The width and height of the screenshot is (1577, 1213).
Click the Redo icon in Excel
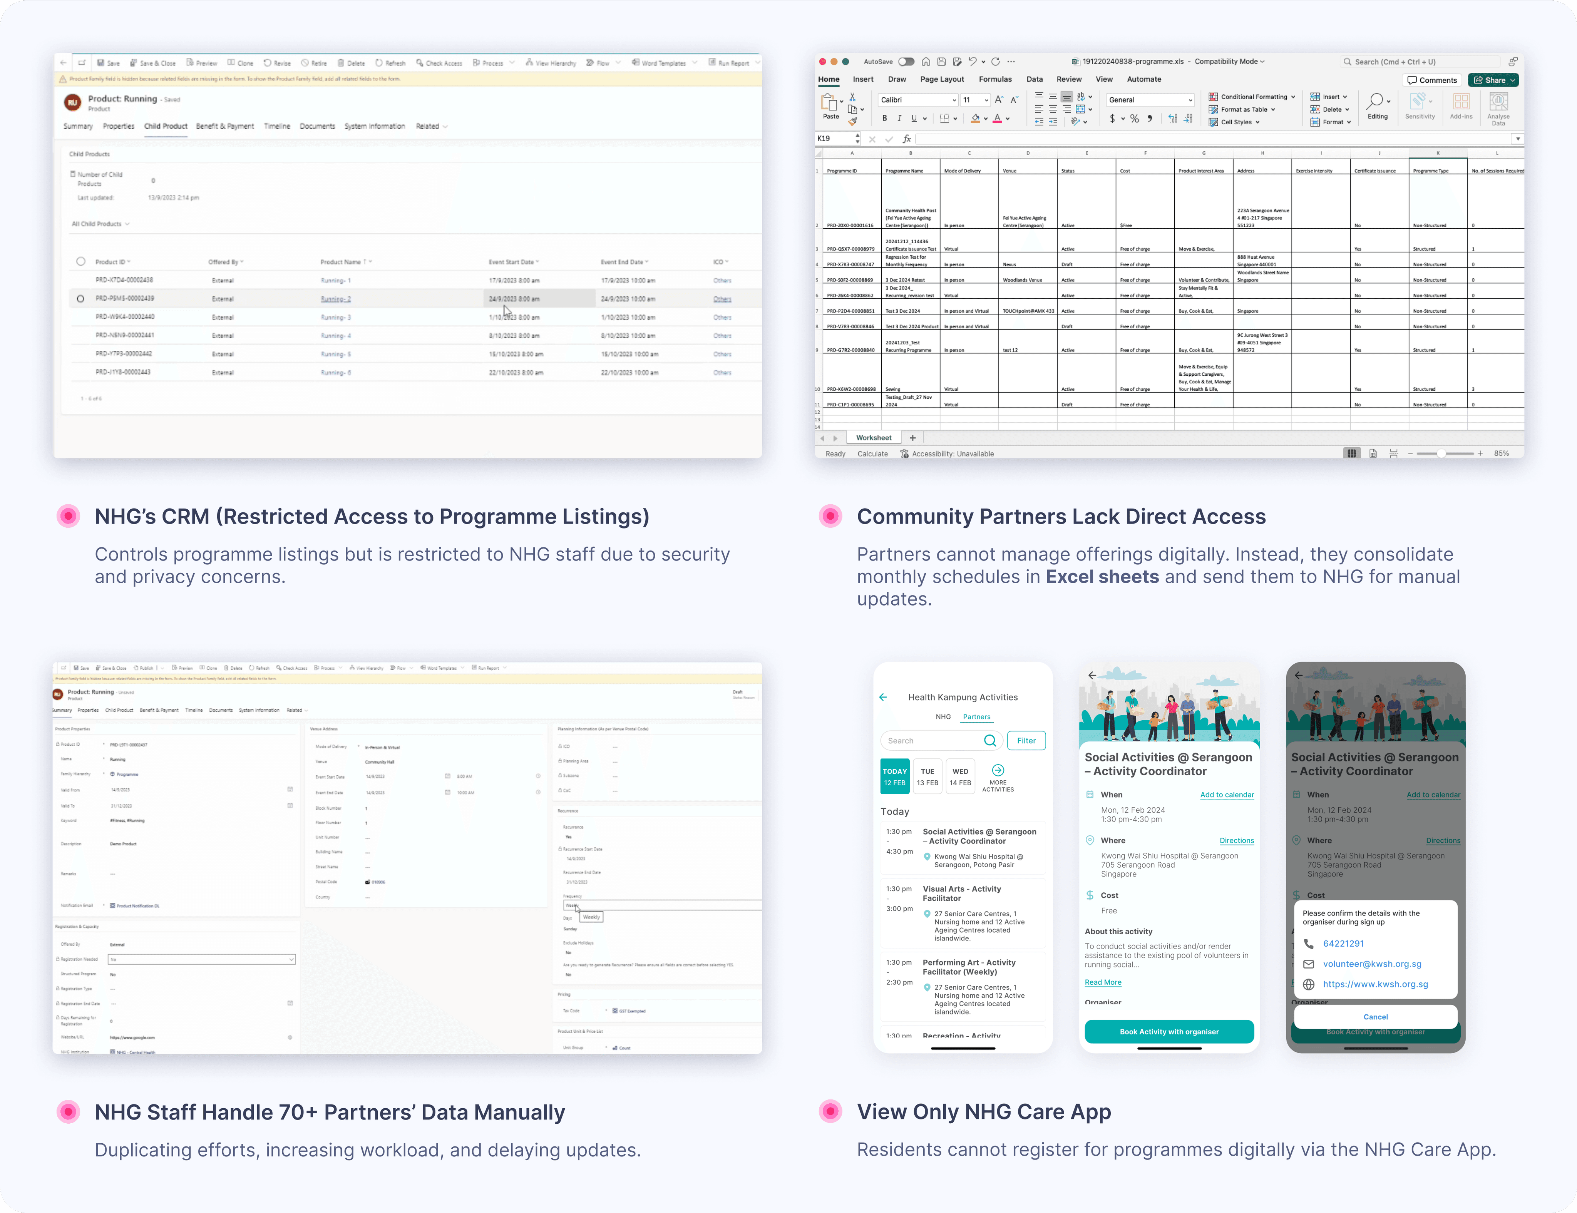point(996,61)
